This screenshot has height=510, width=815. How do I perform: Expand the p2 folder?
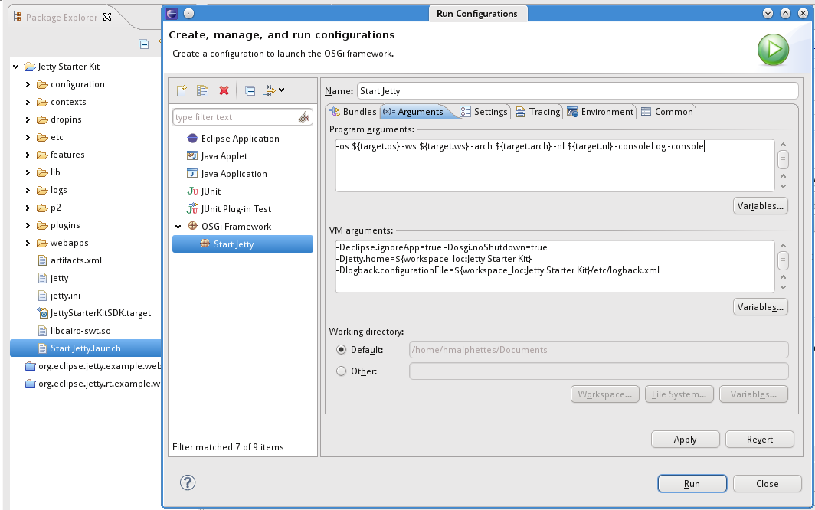28,208
